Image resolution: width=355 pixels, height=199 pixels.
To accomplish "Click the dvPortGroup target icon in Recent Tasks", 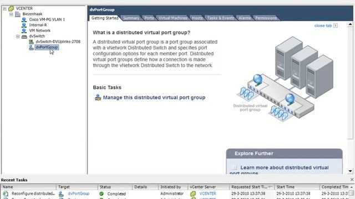I will click(x=61, y=193).
